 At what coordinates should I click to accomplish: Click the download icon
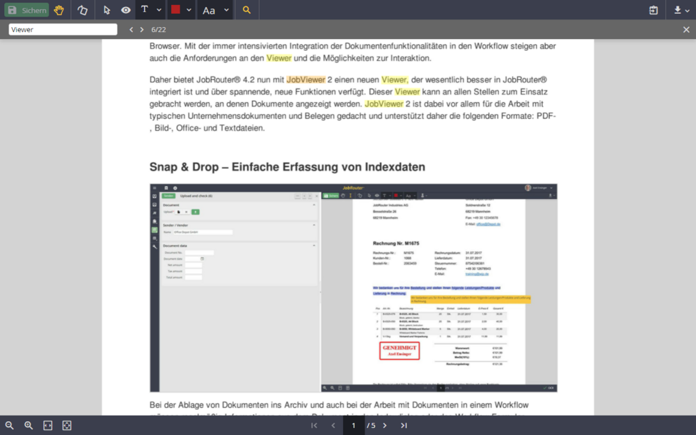677,10
